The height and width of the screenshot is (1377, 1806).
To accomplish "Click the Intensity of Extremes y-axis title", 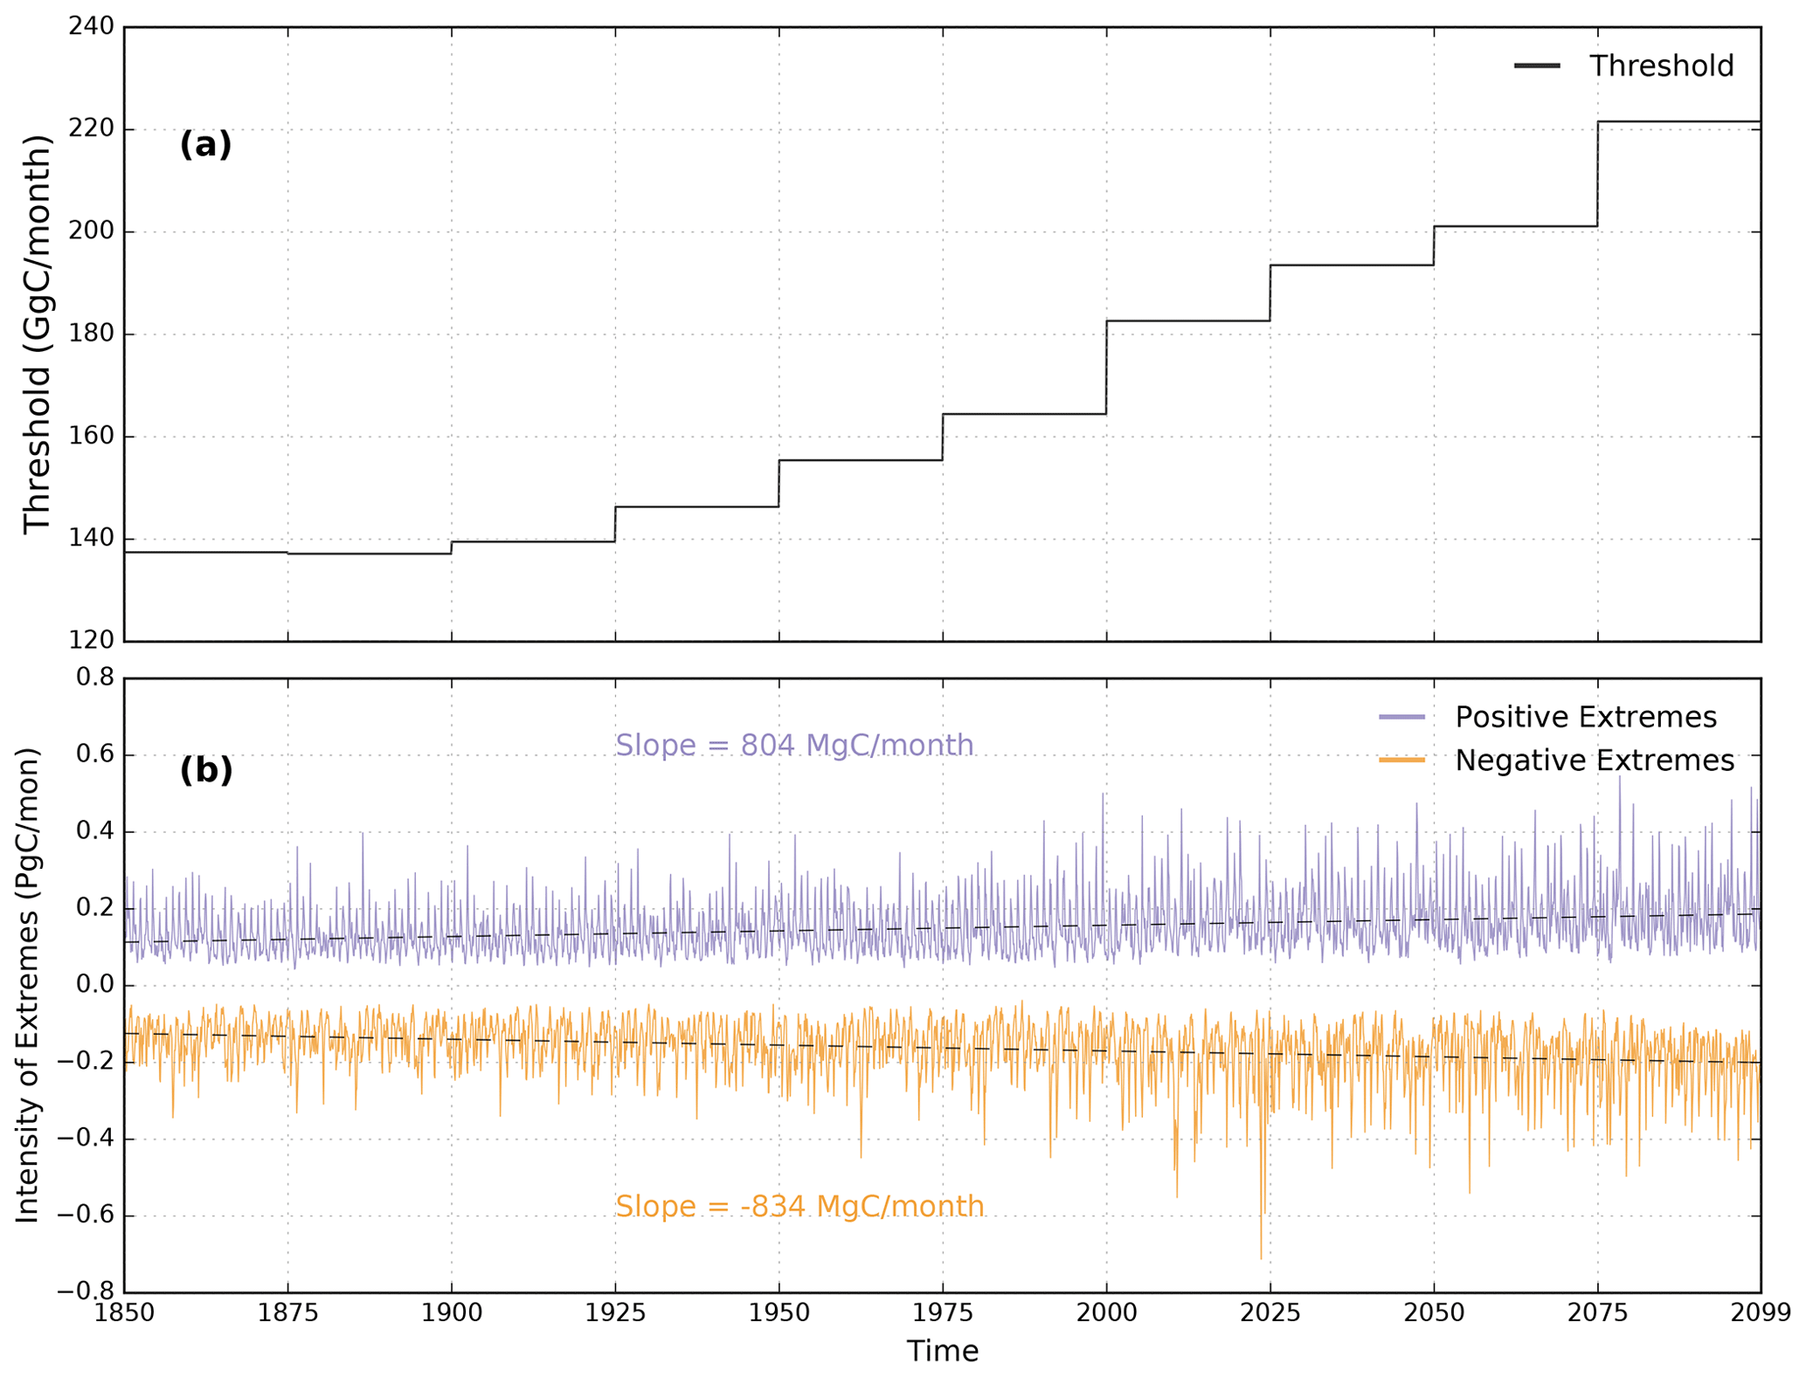I will point(28,985).
